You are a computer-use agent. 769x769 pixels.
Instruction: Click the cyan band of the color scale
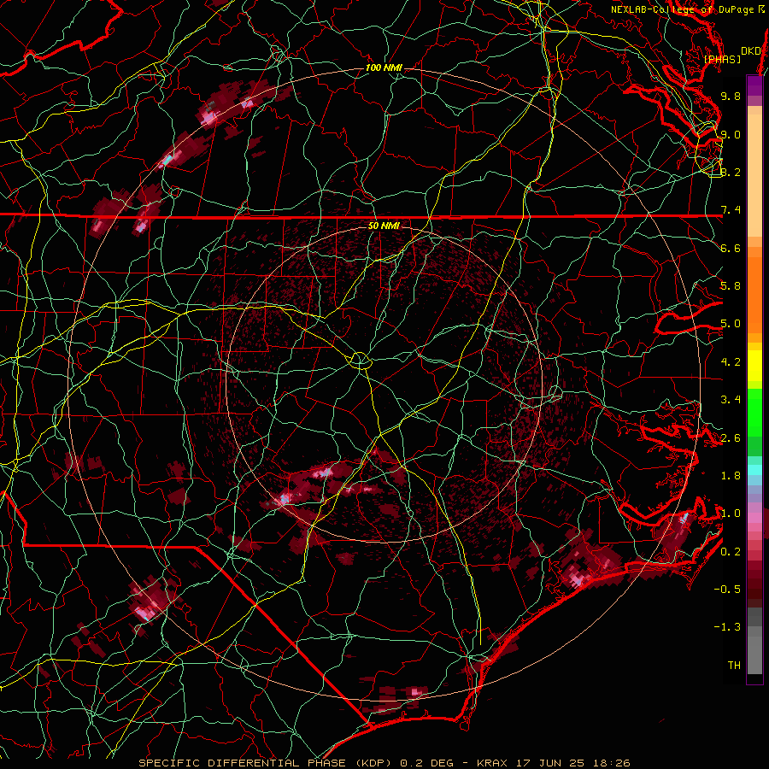[x=754, y=470]
